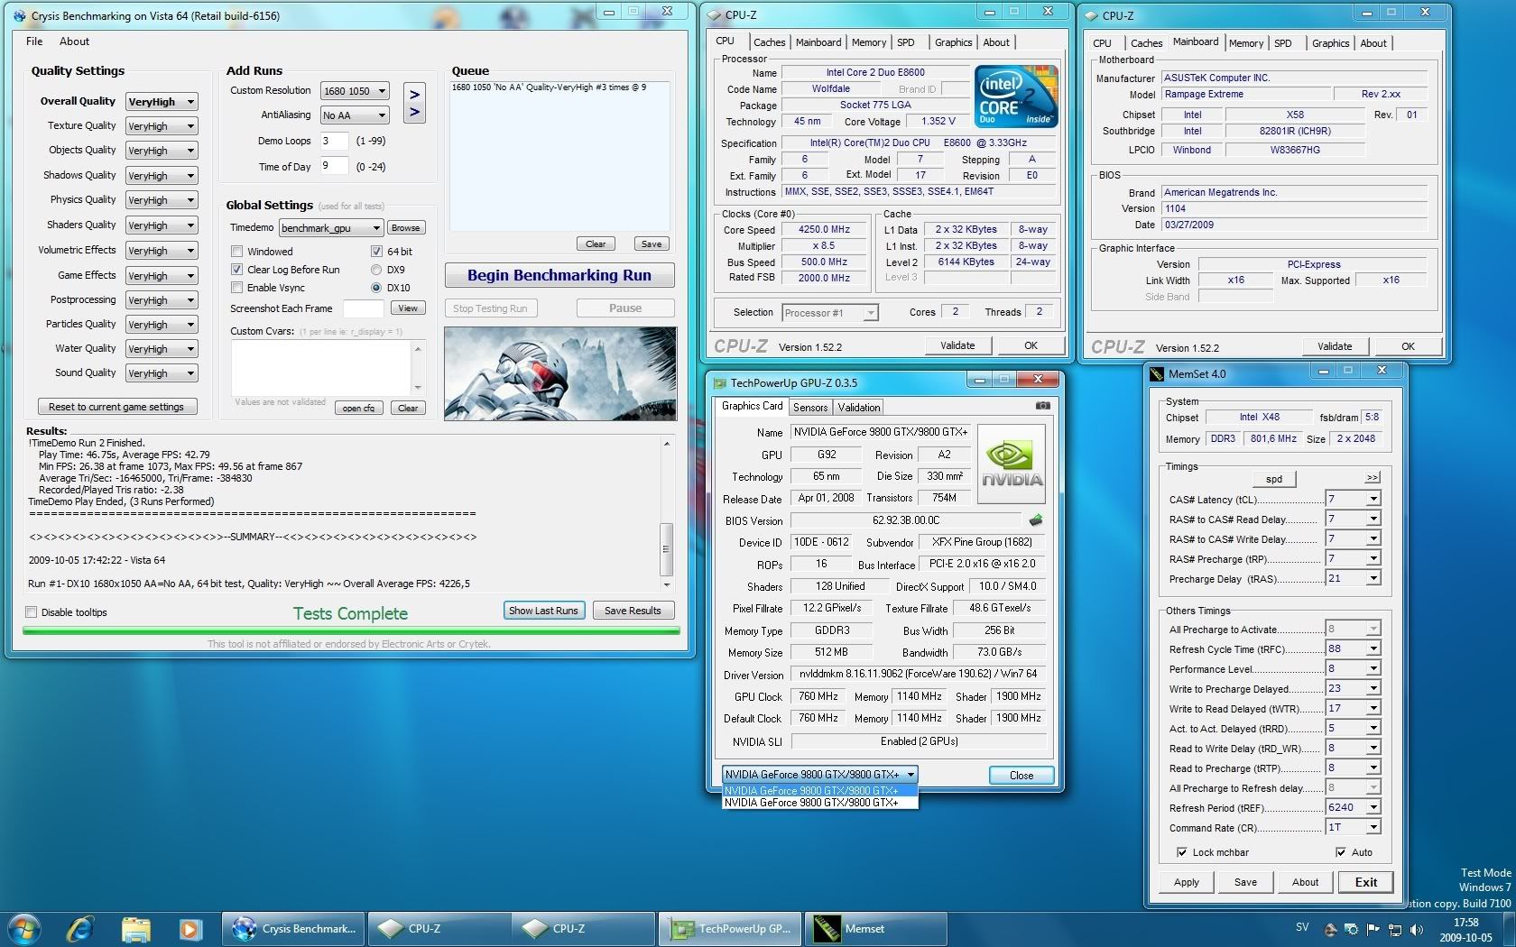Click the Crysis nanosuit image thumbnail
1516x947 pixels.
pyautogui.click(x=559, y=373)
